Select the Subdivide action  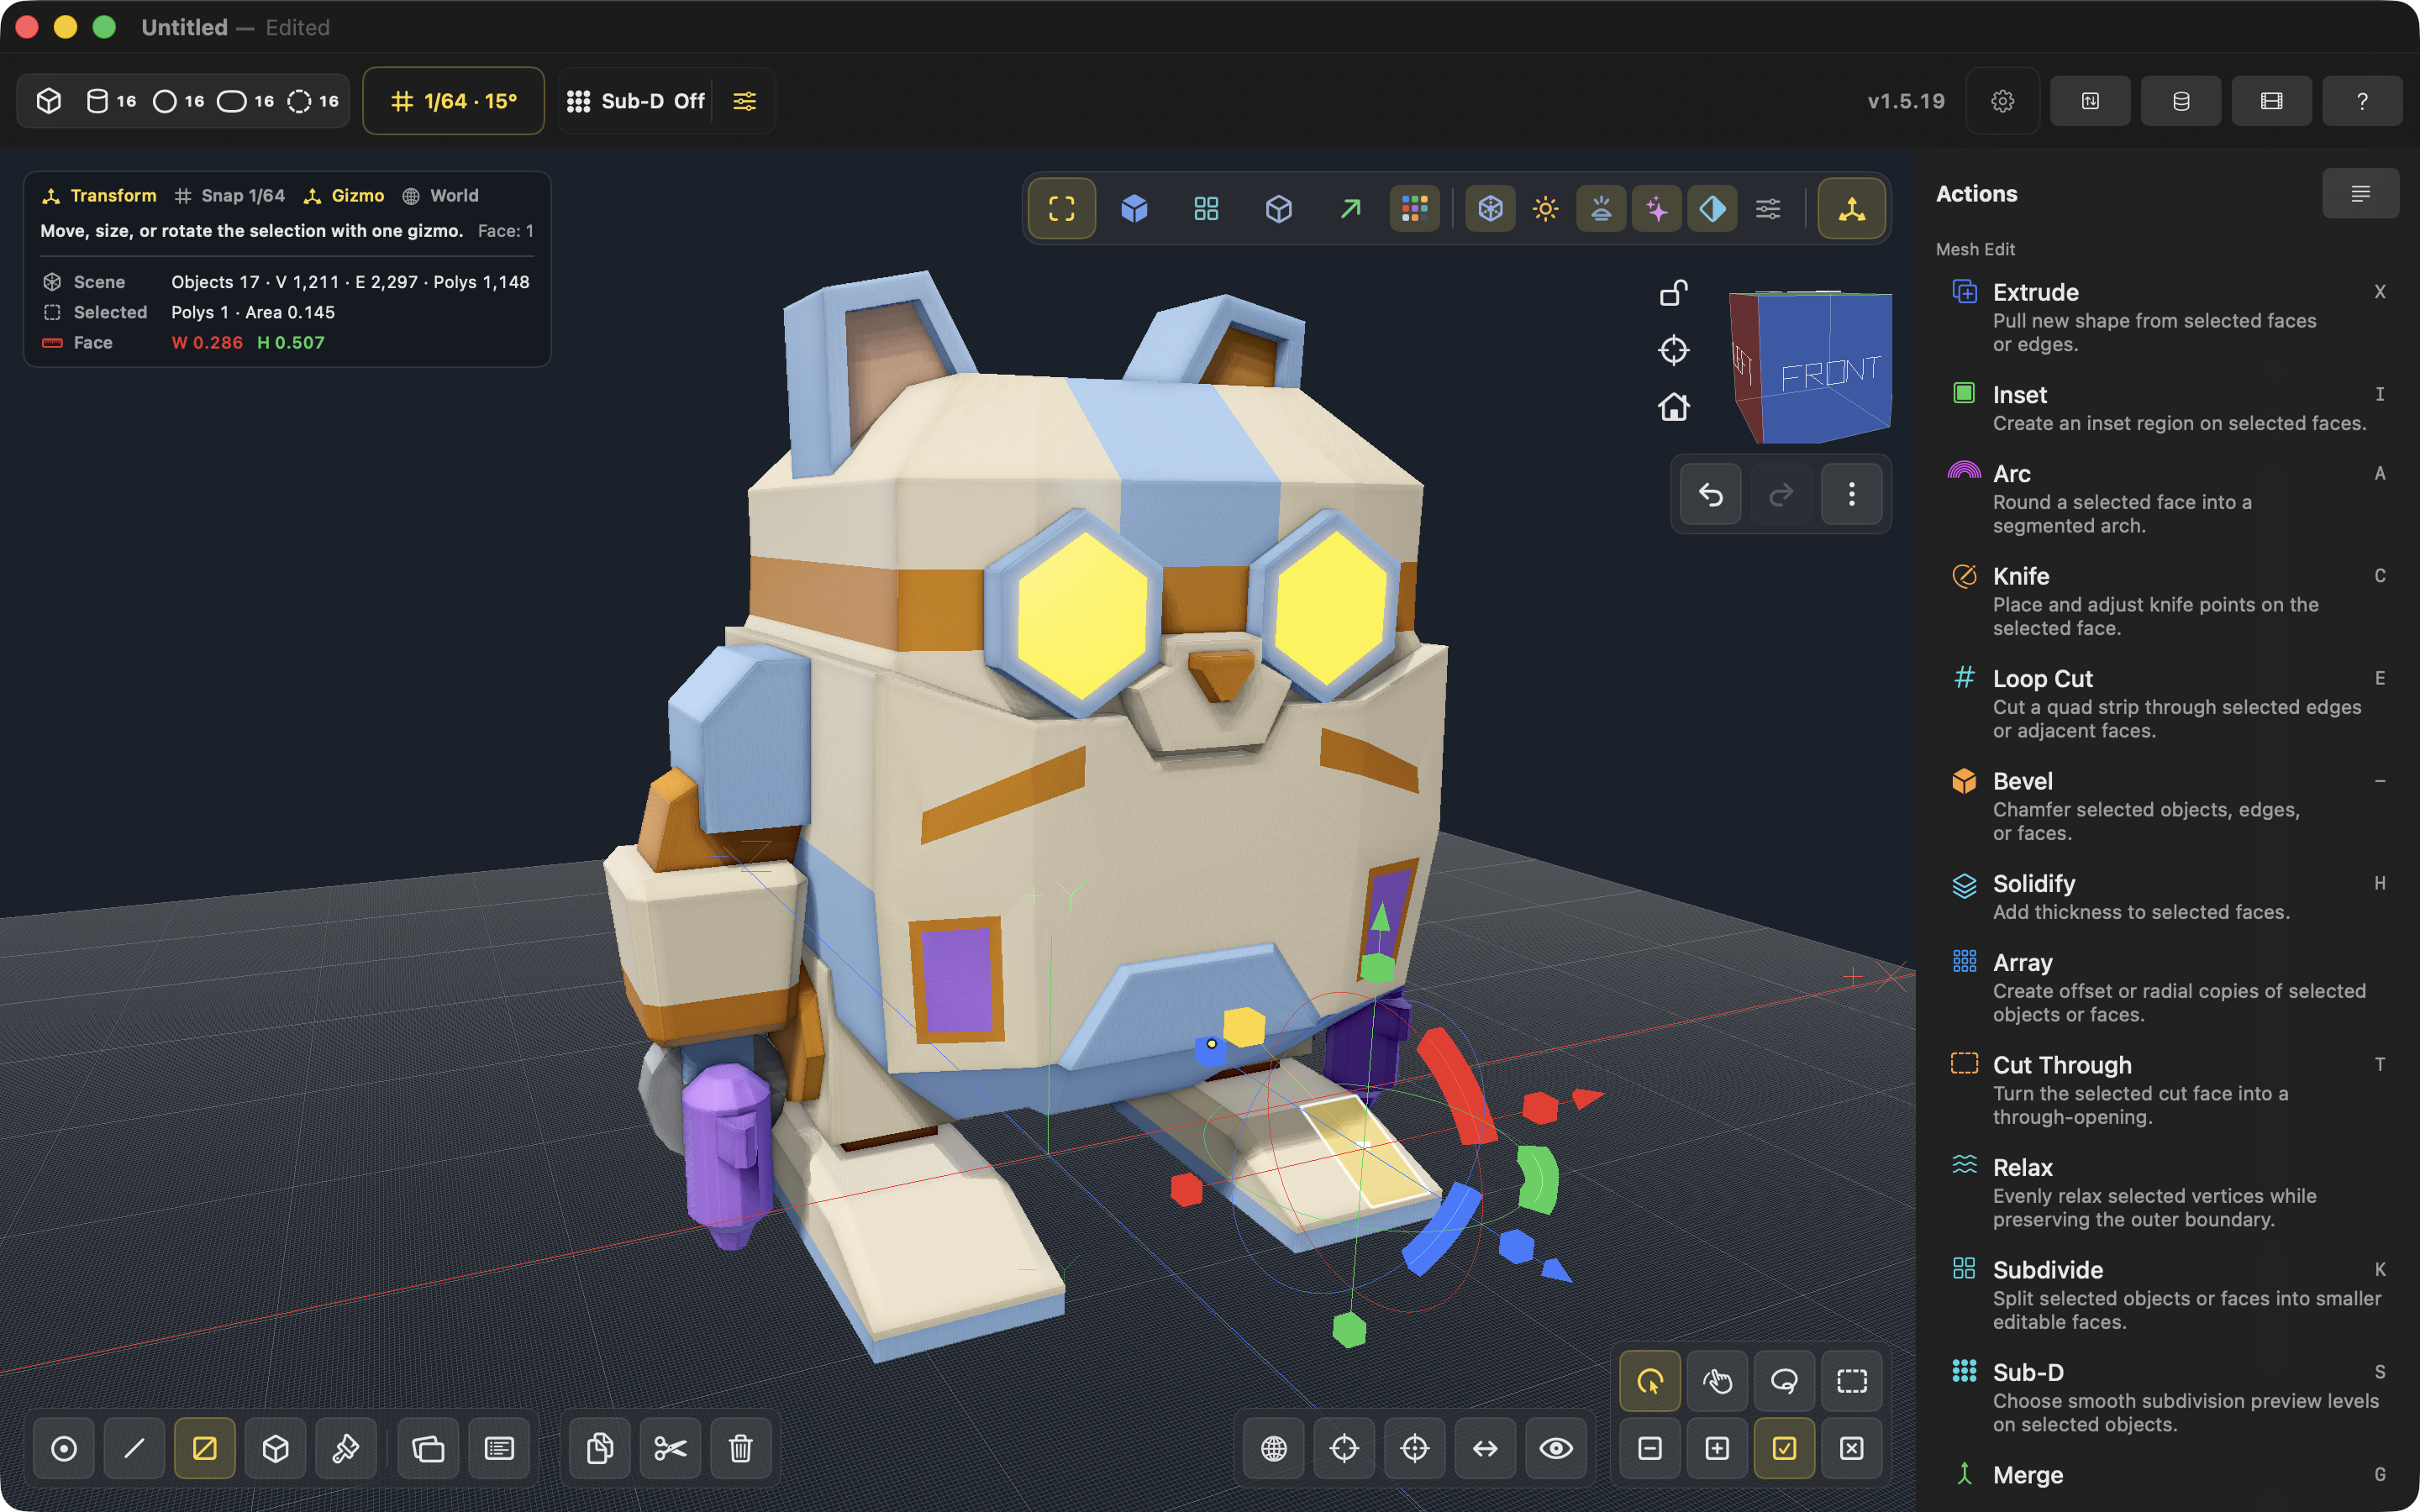[x=2165, y=1295]
